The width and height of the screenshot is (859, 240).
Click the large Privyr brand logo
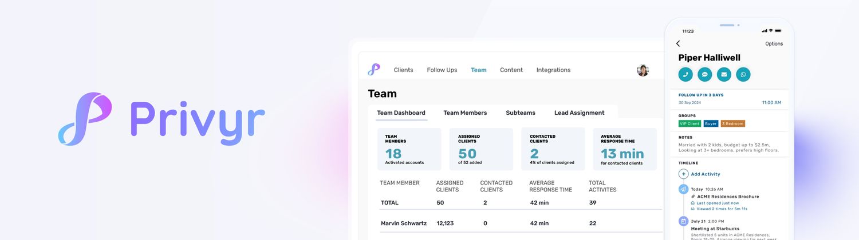click(x=161, y=119)
